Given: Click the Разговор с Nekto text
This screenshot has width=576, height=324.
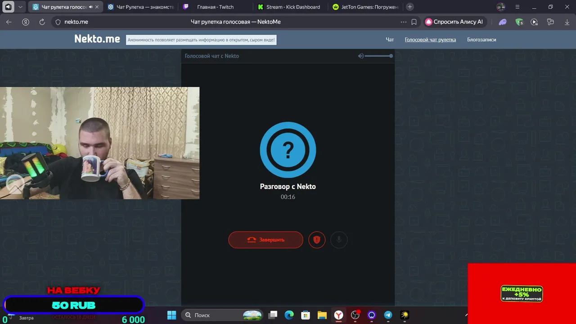Looking at the screenshot, I should tap(288, 186).
